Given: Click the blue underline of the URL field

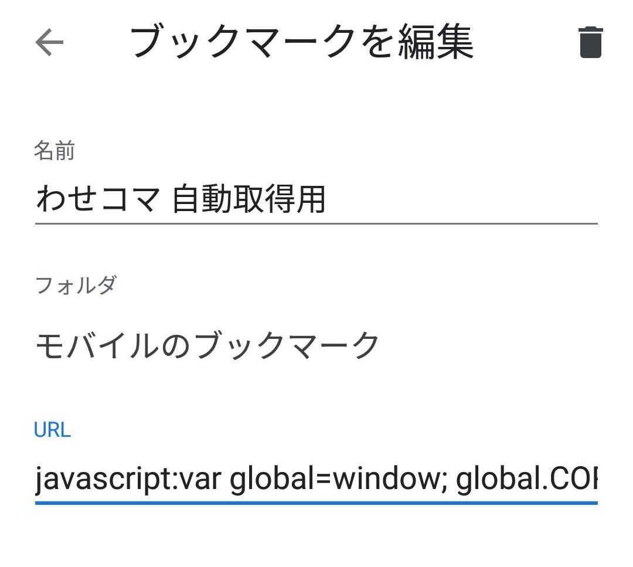Looking at the screenshot, I should 315,503.
